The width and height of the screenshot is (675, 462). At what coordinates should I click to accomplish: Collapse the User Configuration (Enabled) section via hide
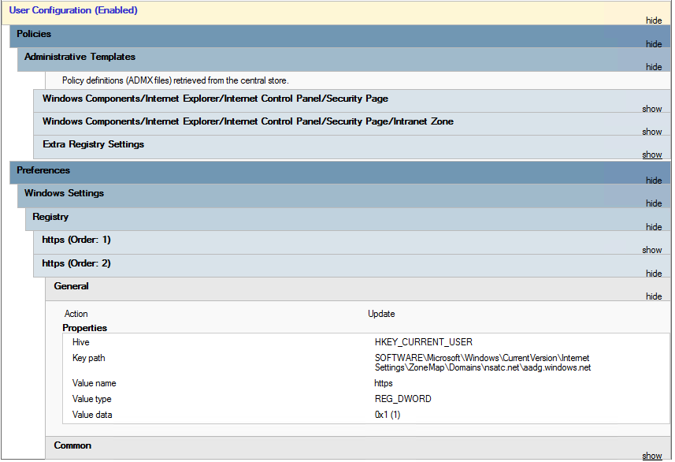(x=653, y=21)
